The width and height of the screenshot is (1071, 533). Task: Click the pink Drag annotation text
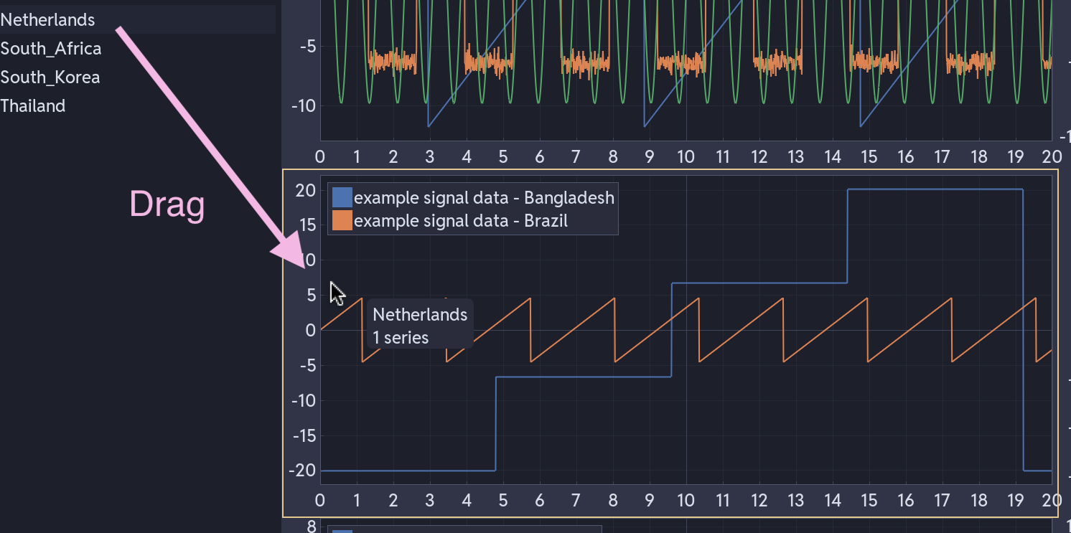pos(167,205)
